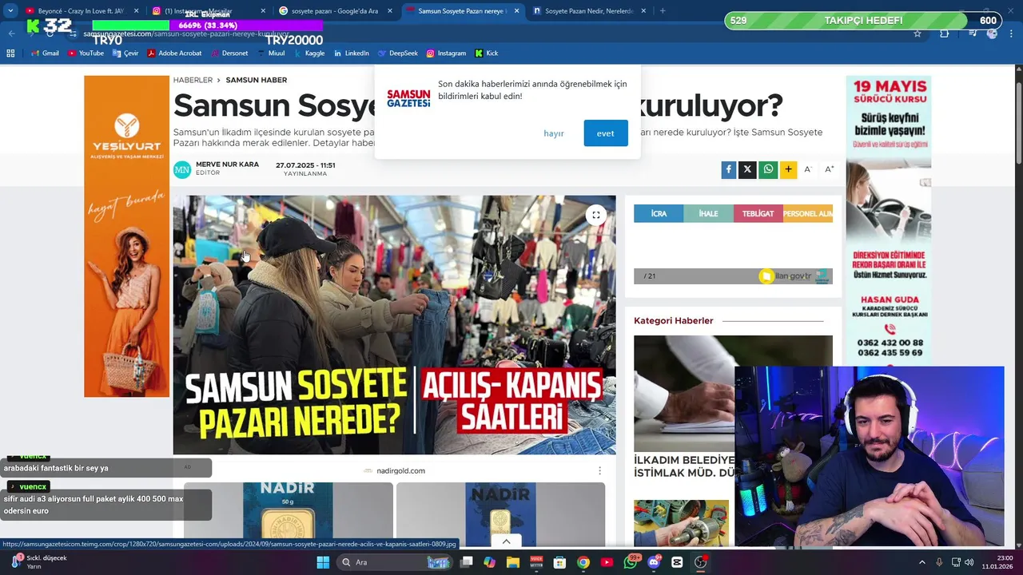Viewport: 1023px width, 575px height.
Task: Open Task View on the taskbar
Action: coord(467,562)
